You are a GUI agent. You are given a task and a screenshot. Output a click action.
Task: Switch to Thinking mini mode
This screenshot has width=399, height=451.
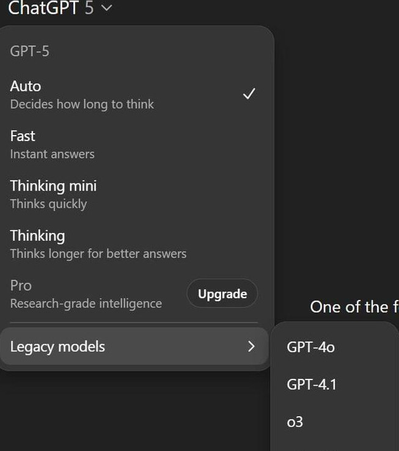coord(53,186)
